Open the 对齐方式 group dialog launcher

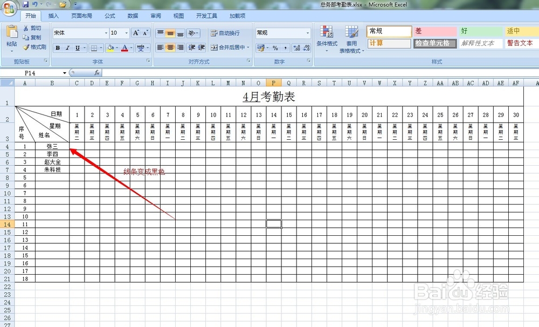[x=248, y=61]
